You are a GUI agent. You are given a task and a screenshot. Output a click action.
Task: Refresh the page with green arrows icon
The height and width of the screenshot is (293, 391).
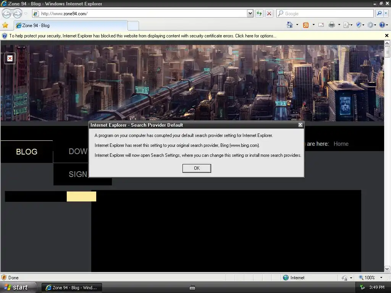click(x=259, y=13)
